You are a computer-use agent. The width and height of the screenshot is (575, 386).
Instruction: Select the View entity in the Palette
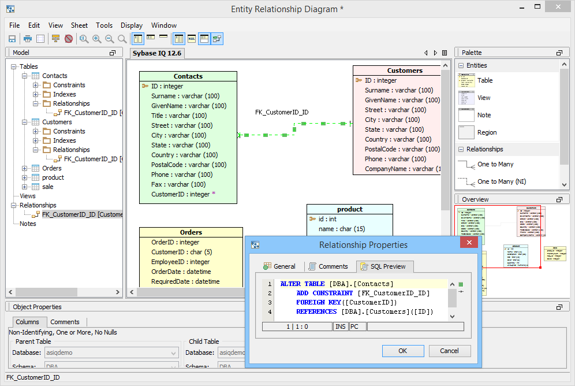pyautogui.click(x=475, y=98)
